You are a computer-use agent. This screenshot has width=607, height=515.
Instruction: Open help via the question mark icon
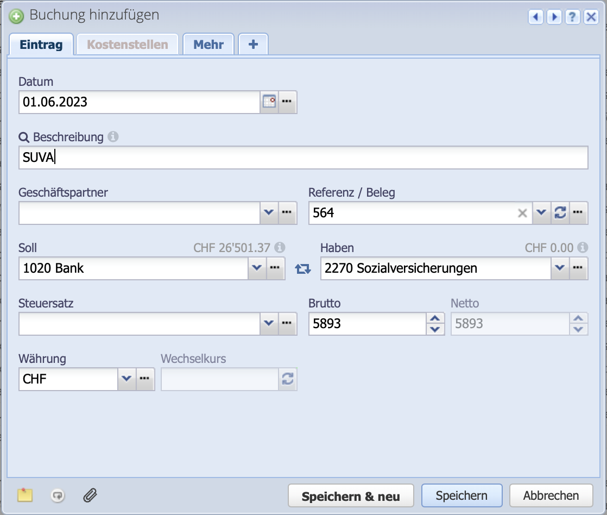[572, 17]
